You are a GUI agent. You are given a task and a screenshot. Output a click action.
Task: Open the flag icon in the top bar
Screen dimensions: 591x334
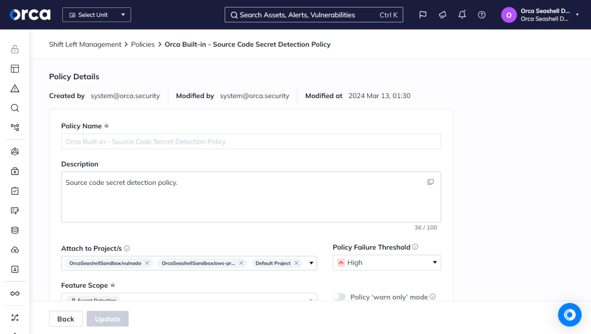(423, 15)
